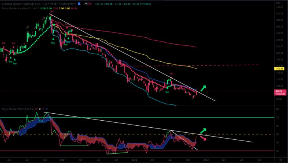Click the blue flag icon beside TradingView

point(79,3)
